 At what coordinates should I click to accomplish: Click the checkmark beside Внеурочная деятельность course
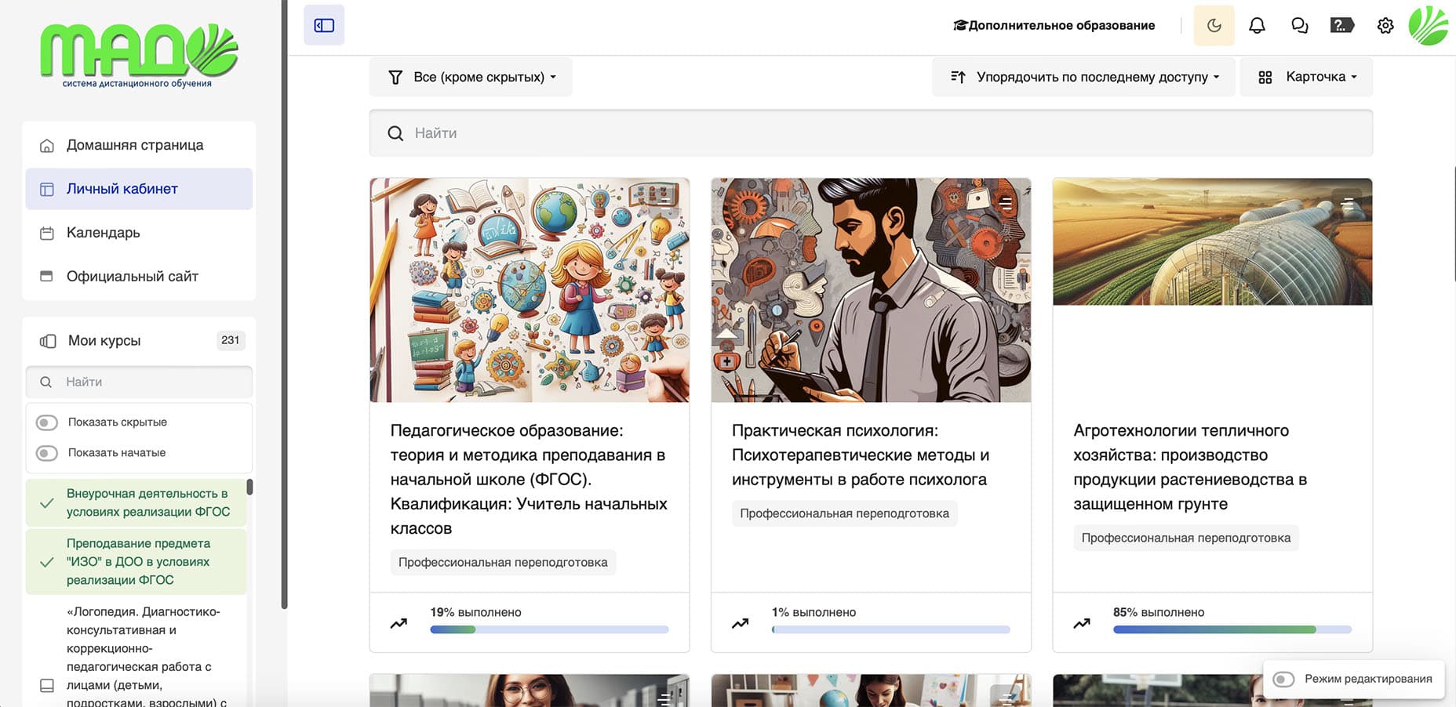point(47,502)
